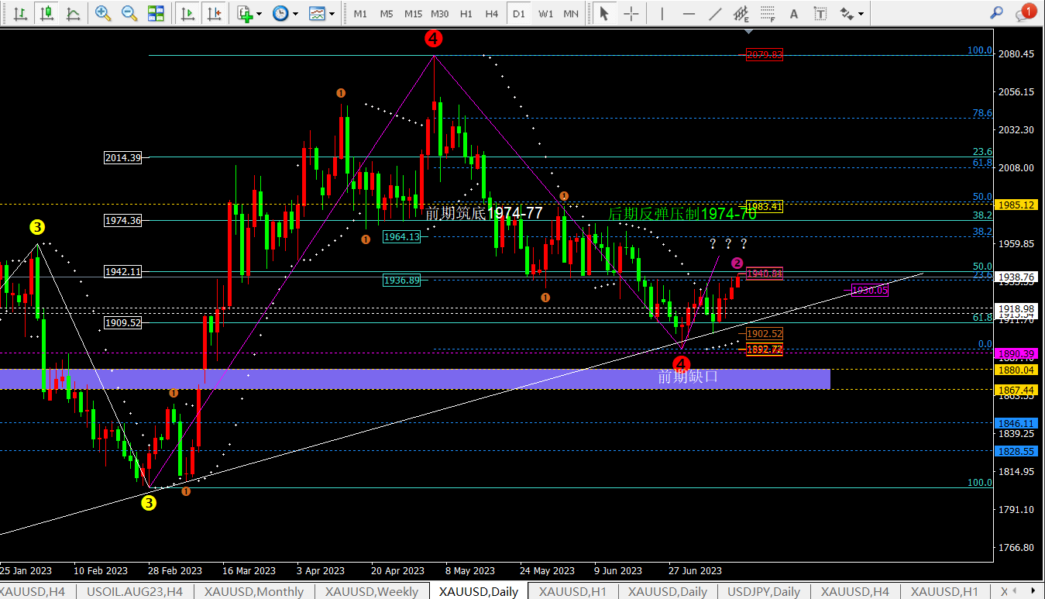The width and height of the screenshot is (1045, 599).
Task: Click the chart text '前期筑底1974-77'
Action: (x=484, y=213)
